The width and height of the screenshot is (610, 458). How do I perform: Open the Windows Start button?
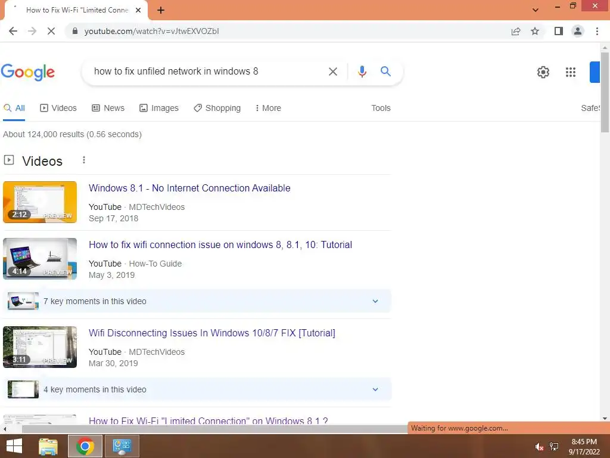coord(14,446)
